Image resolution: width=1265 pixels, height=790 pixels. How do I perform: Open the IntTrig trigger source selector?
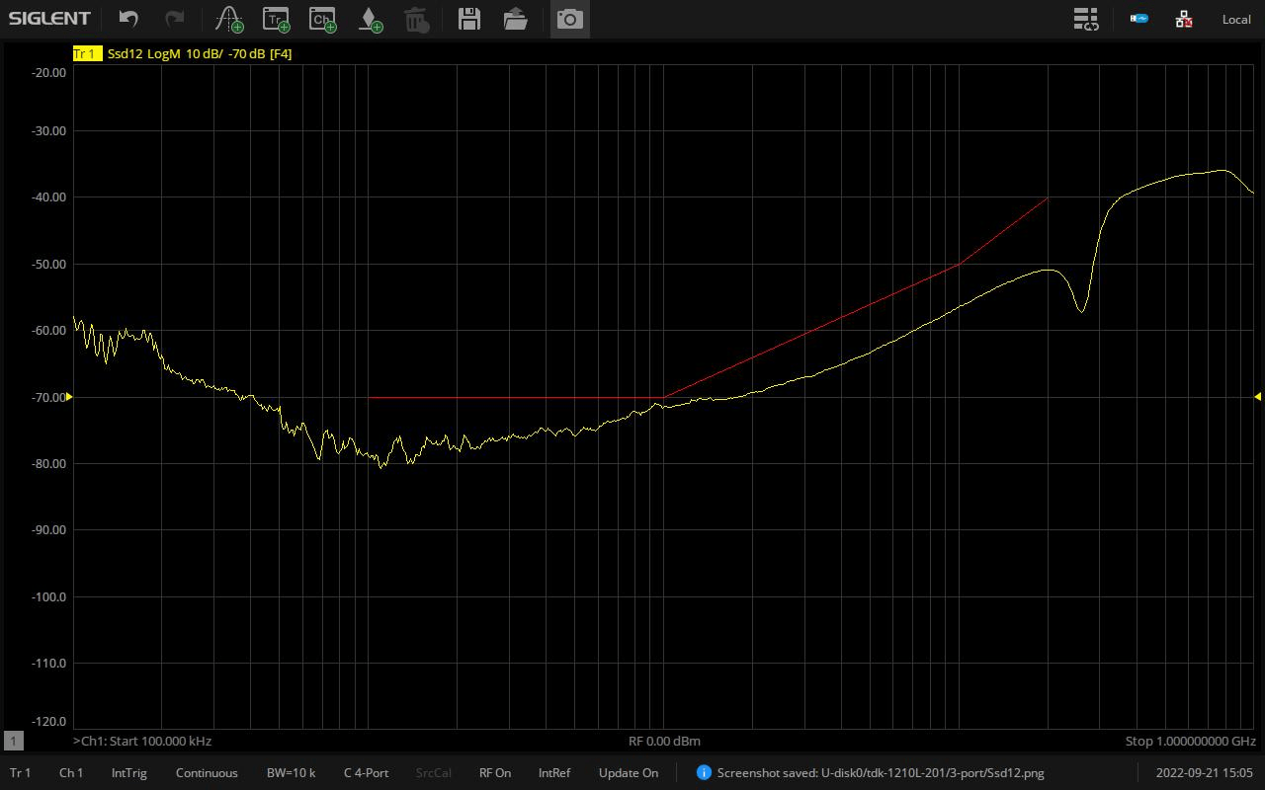pos(128,772)
